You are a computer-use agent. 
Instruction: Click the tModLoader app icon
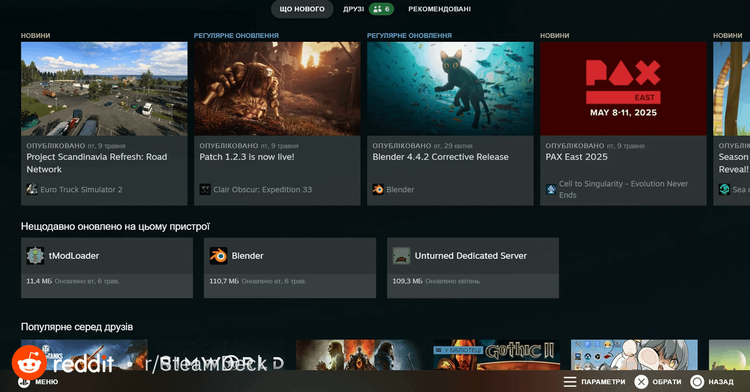point(35,256)
